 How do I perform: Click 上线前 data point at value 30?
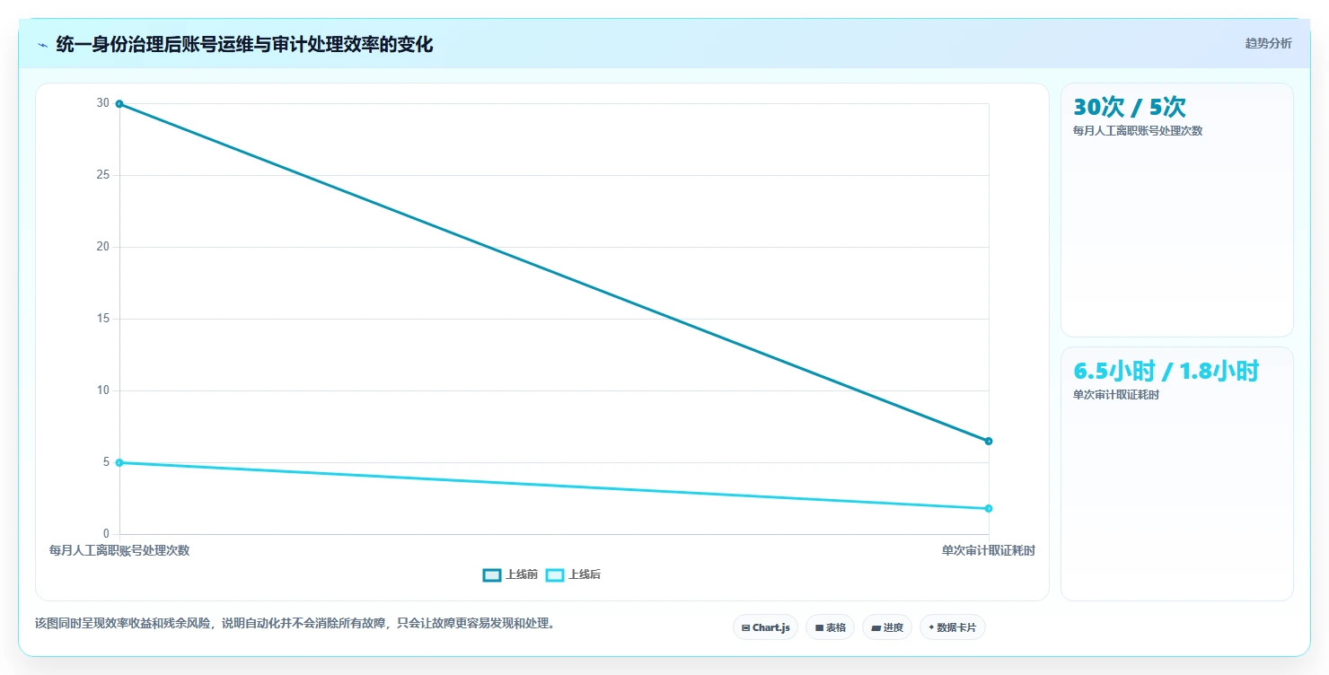119,104
